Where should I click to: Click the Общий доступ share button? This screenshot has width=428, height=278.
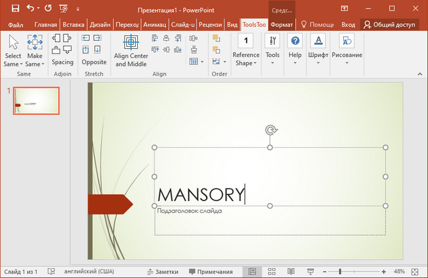(393, 24)
